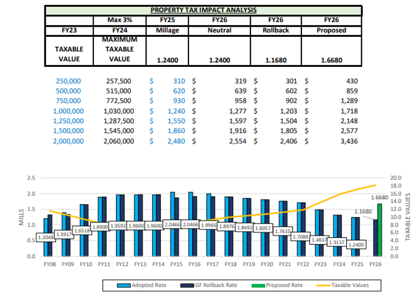Viewport: 418px width, 306px height.
Task: Select the 2,060,000 maximum taxable value
Action: point(119,141)
